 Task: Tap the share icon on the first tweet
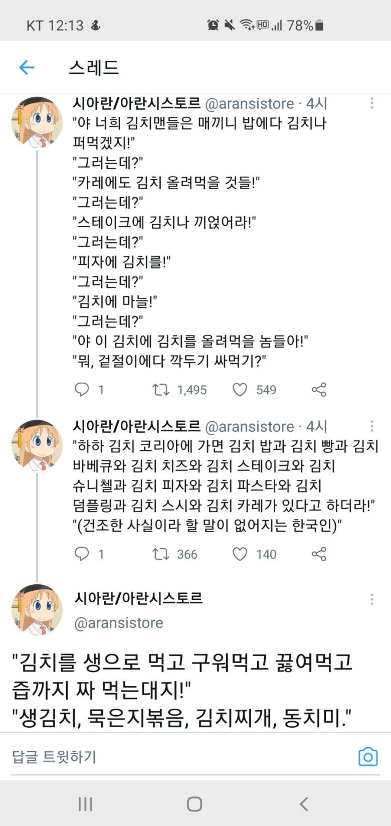point(319,390)
